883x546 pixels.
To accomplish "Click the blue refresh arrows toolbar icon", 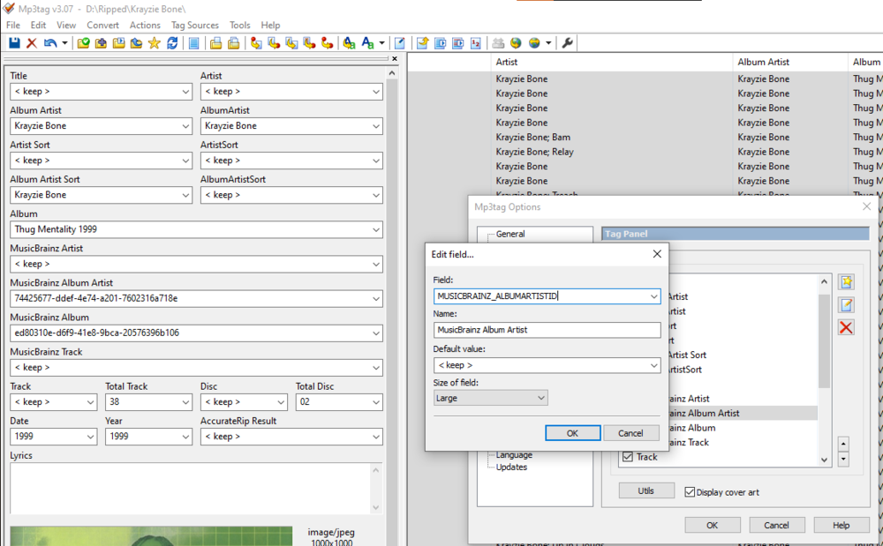I will (x=172, y=42).
